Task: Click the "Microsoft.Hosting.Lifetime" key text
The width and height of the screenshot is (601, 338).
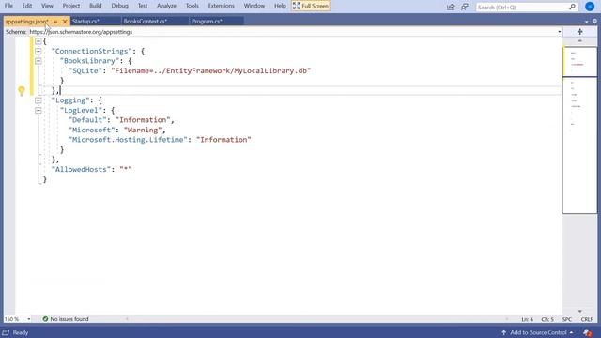Action: coord(128,140)
